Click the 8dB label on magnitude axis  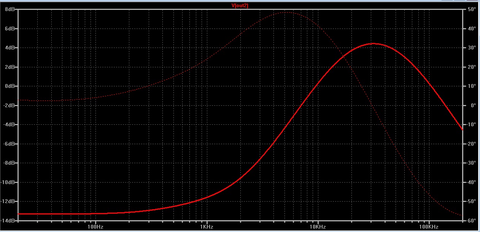(x=10, y=10)
